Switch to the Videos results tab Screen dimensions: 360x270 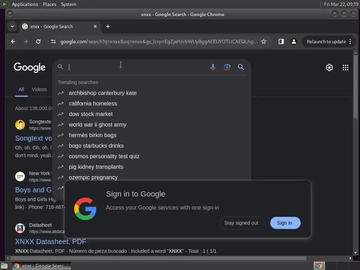pos(39,89)
